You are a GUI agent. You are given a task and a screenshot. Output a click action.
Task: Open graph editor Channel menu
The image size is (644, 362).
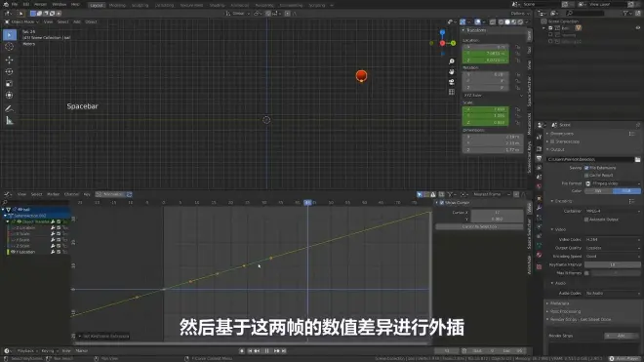[71, 194]
